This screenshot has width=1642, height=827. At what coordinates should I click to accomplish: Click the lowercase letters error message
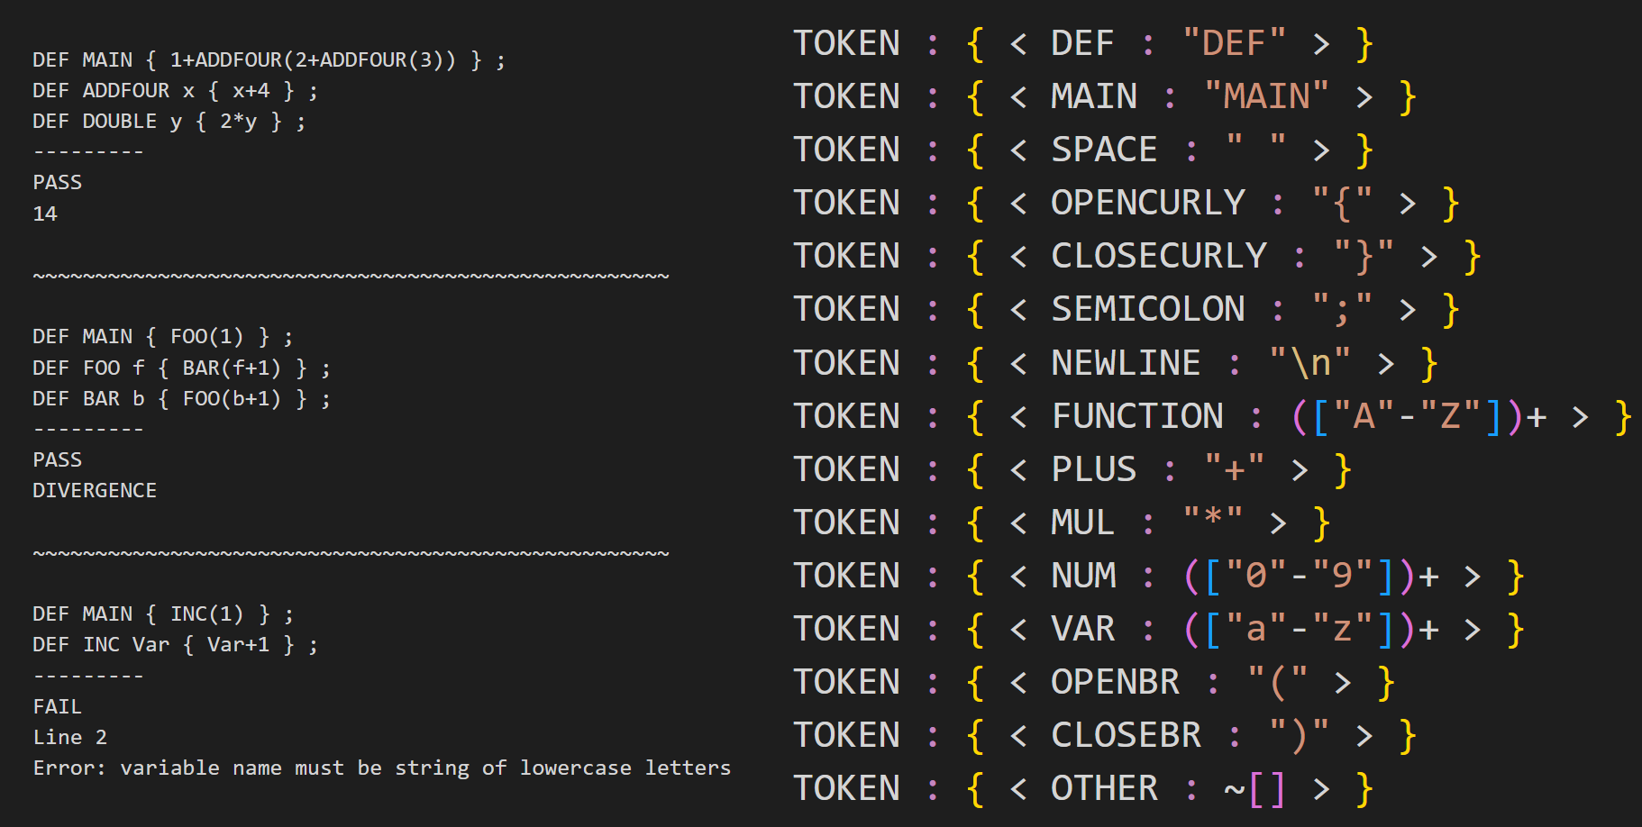382,768
